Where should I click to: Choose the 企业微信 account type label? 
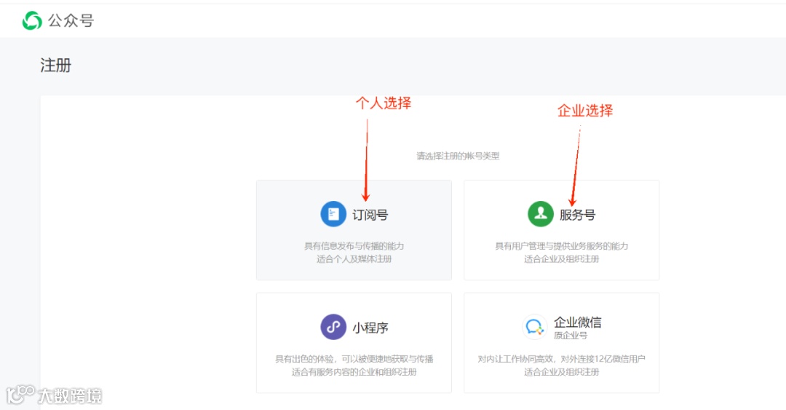[577, 322]
